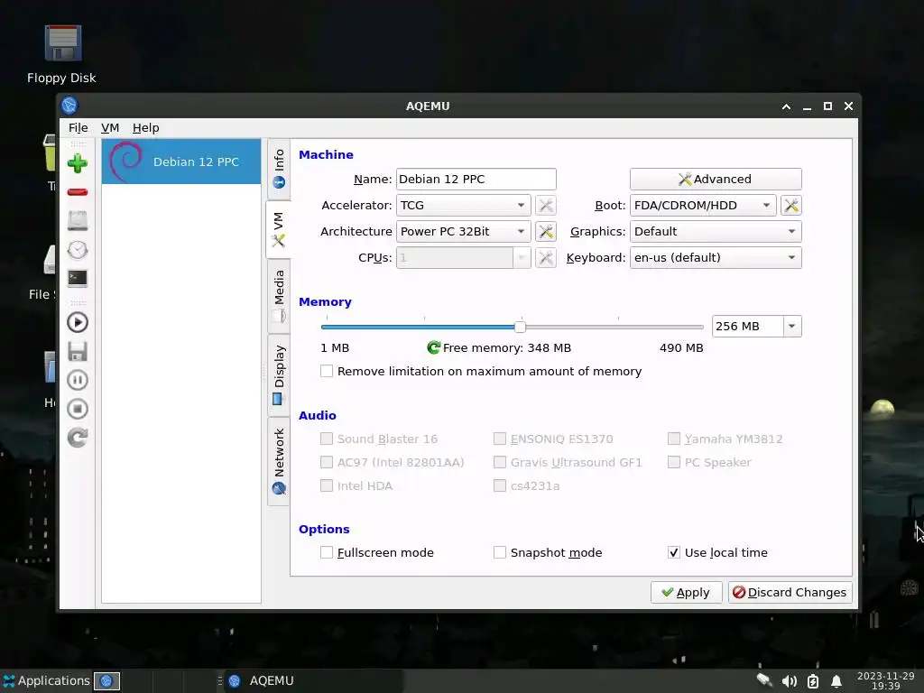Viewport: 924px width, 693px height.
Task: Open the VM menu
Action: [x=110, y=128]
